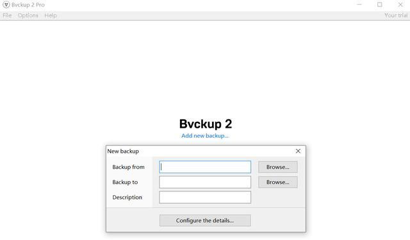Browse for the Backup to folder
The height and width of the screenshot is (240, 410).
277,182
